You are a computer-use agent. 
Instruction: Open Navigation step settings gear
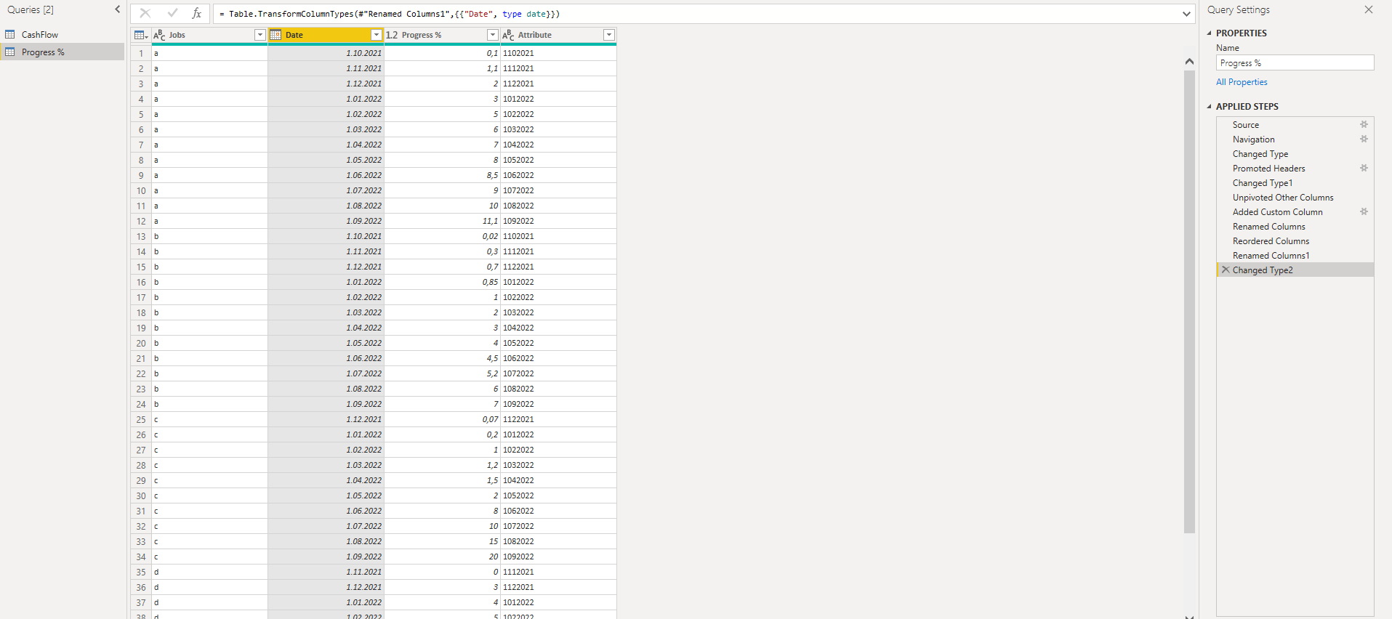(1364, 139)
